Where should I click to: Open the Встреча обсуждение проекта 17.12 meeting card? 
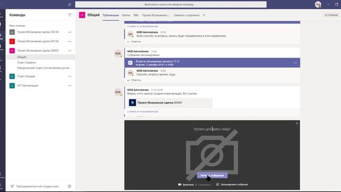pyautogui.click(x=212, y=63)
